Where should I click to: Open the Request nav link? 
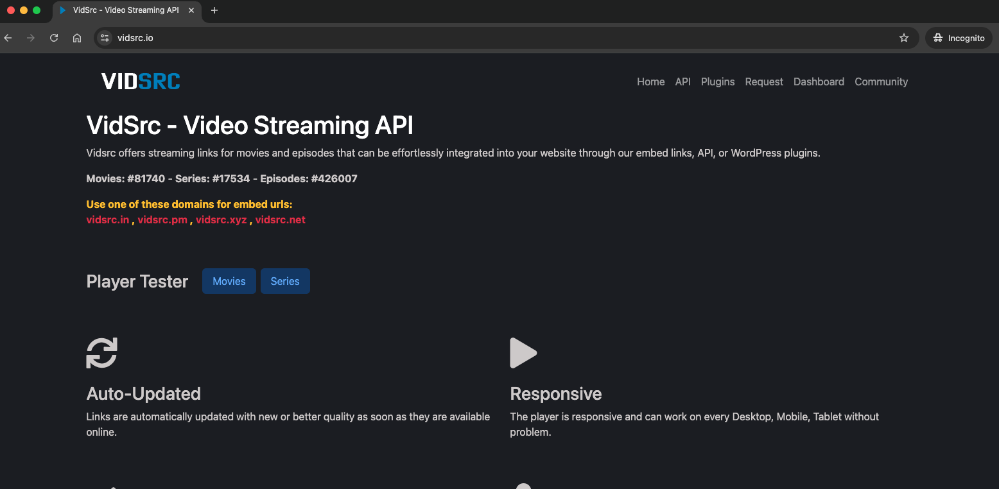click(x=764, y=81)
